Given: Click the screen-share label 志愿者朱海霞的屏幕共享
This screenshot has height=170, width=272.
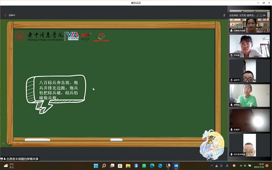Looking at the screenshot, I should 20,159.
